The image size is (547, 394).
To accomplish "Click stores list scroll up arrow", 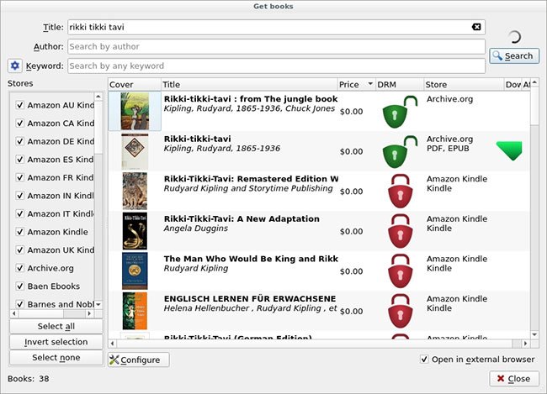I will coord(98,97).
